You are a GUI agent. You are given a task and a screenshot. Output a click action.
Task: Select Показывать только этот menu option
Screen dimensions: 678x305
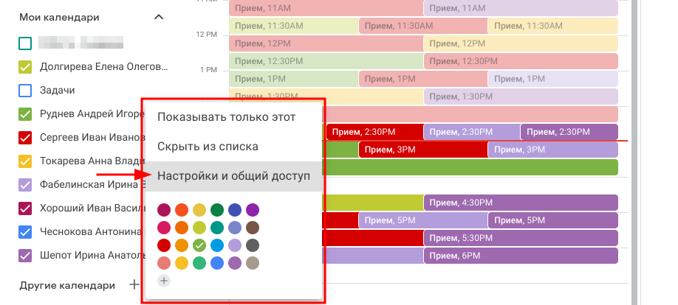(x=226, y=117)
